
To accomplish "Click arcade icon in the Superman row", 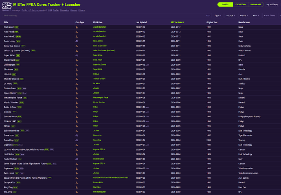I will pyautogui.click(x=77, y=169).
